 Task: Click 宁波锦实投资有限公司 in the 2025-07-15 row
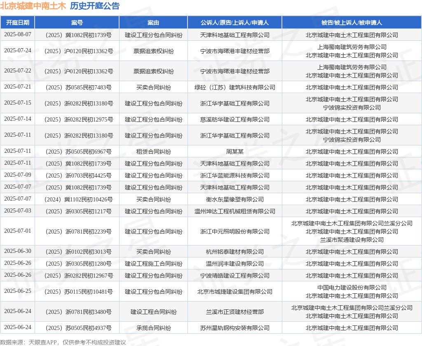(x=352, y=108)
